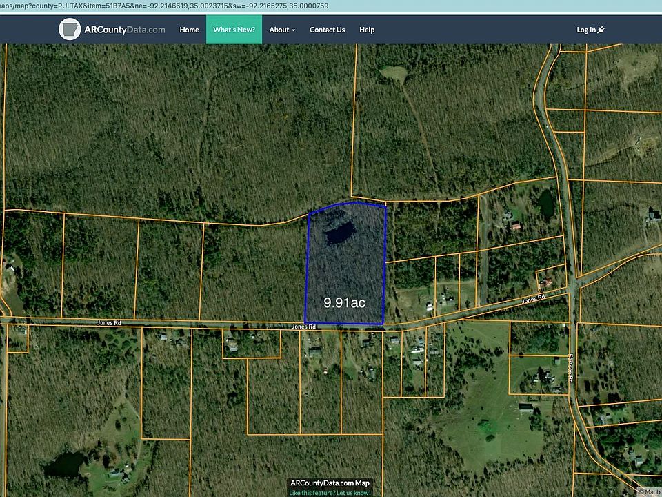Open the About dropdown menu

(281, 30)
